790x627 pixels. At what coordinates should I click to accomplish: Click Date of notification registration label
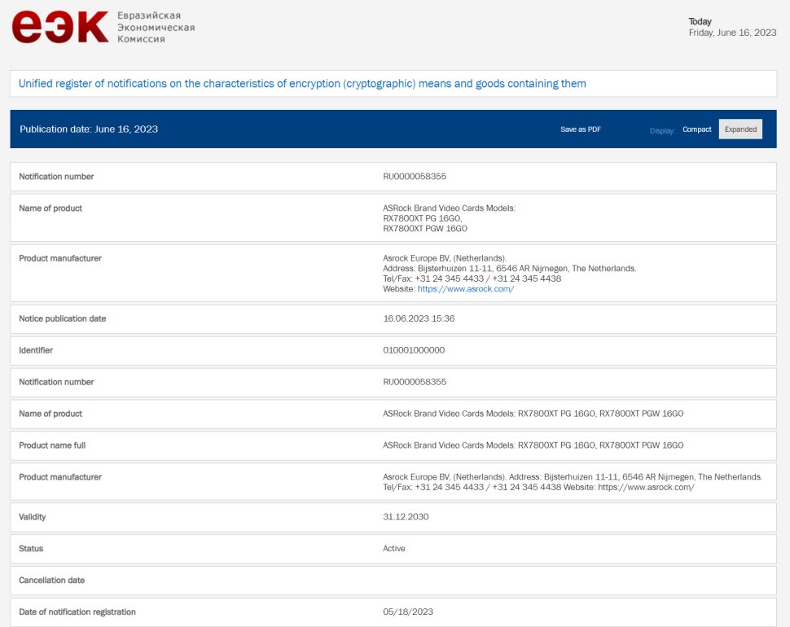coord(77,612)
